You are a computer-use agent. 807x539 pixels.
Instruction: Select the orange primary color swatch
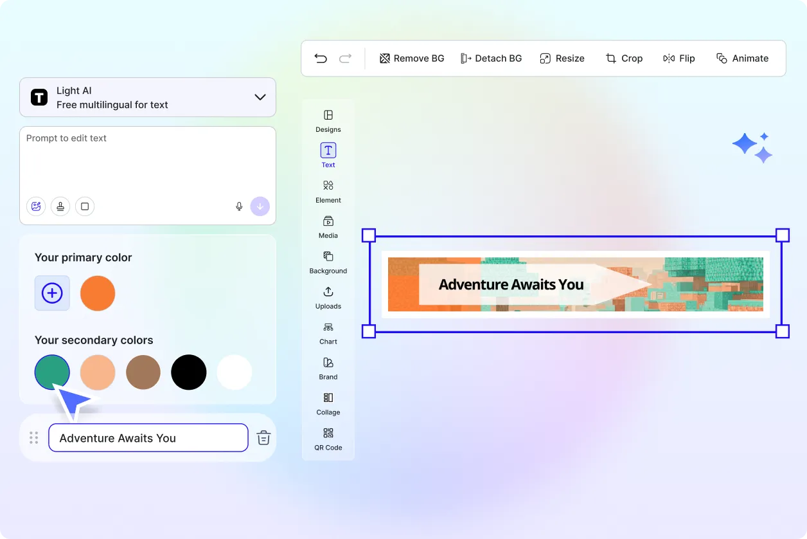[98, 293]
